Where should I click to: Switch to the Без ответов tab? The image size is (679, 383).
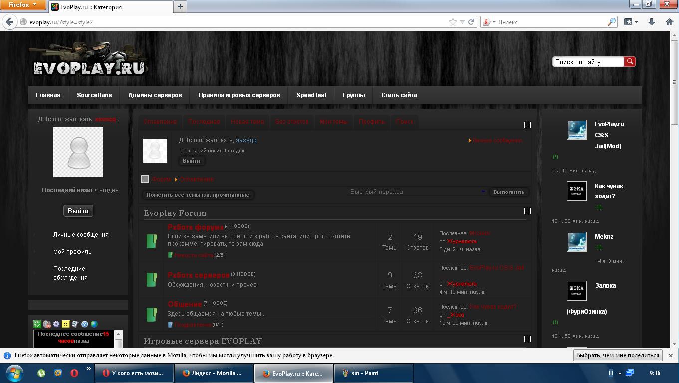(292, 121)
